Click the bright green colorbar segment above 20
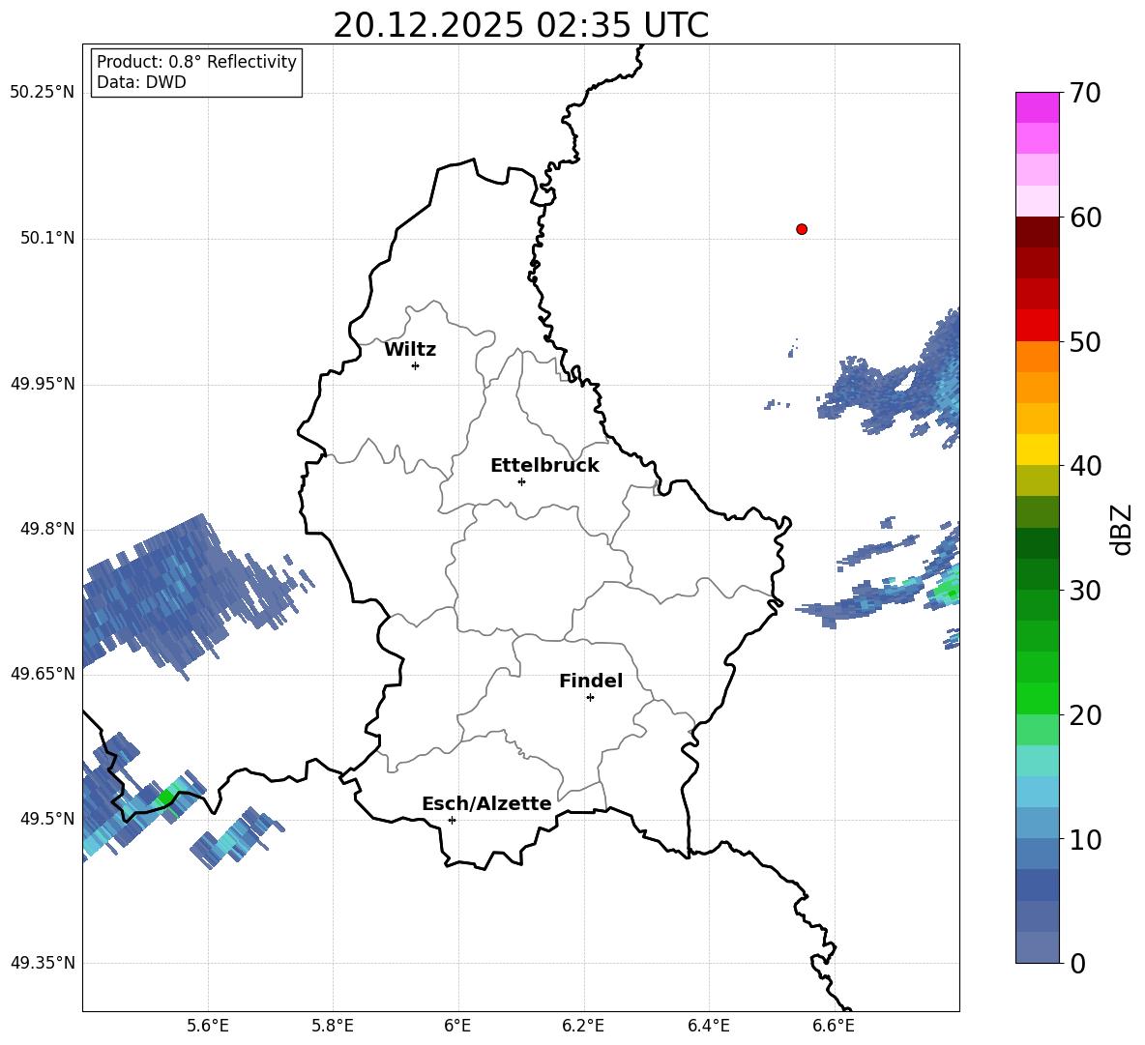The image size is (1145, 1045). (1037, 698)
